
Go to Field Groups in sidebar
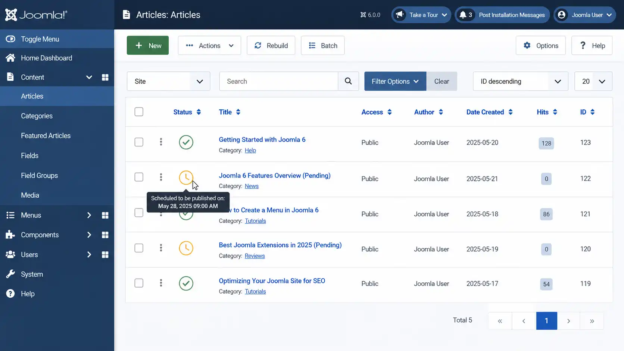pyautogui.click(x=39, y=175)
